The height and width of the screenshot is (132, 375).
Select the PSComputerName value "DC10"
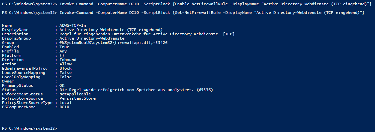pyautogui.click(x=64, y=107)
